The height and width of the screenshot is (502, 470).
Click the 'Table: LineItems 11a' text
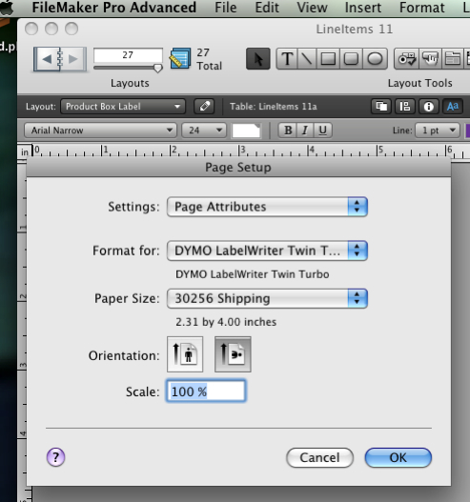(x=274, y=107)
